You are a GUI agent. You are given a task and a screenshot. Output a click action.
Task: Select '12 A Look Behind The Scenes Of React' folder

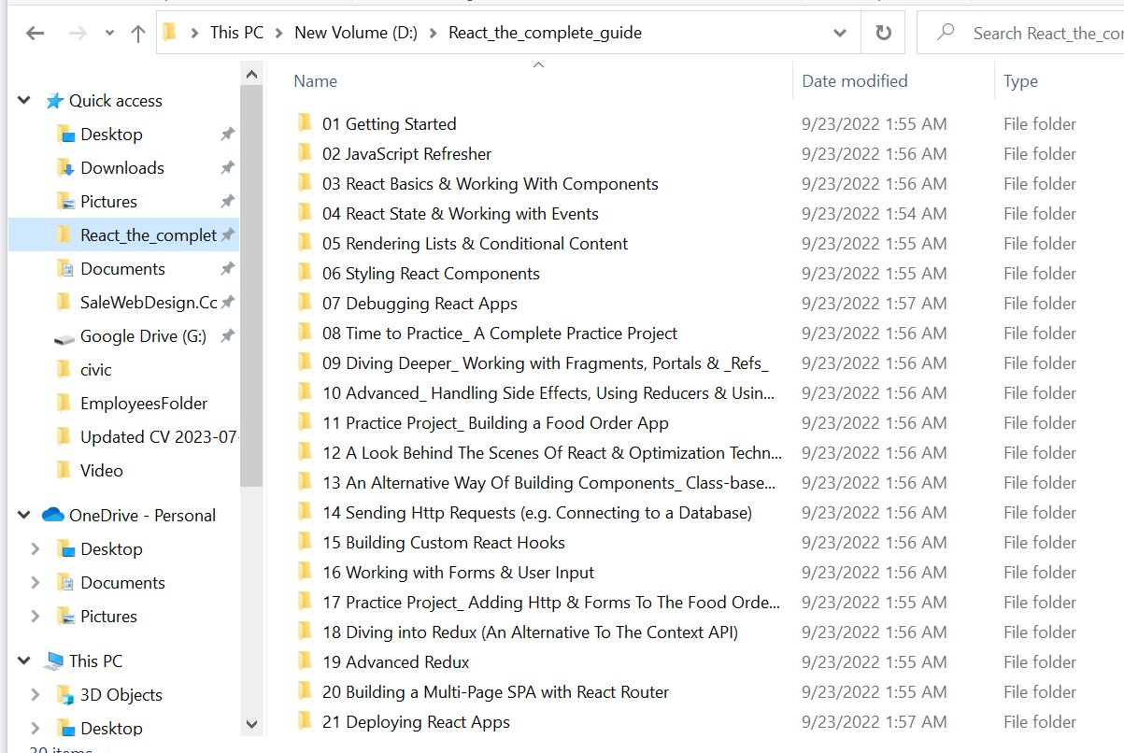click(552, 453)
